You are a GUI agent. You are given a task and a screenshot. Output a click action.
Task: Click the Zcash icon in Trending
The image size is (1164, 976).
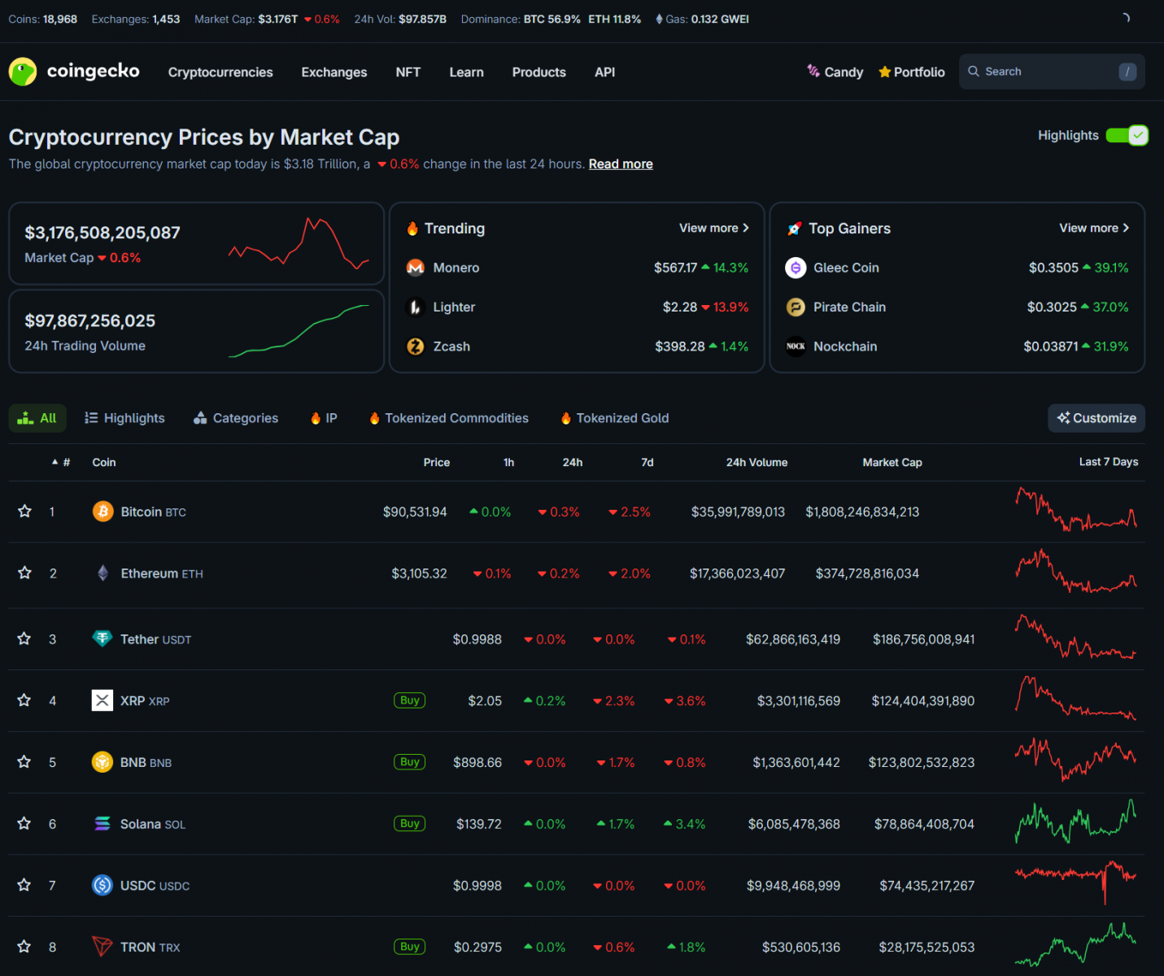[x=416, y=346]
